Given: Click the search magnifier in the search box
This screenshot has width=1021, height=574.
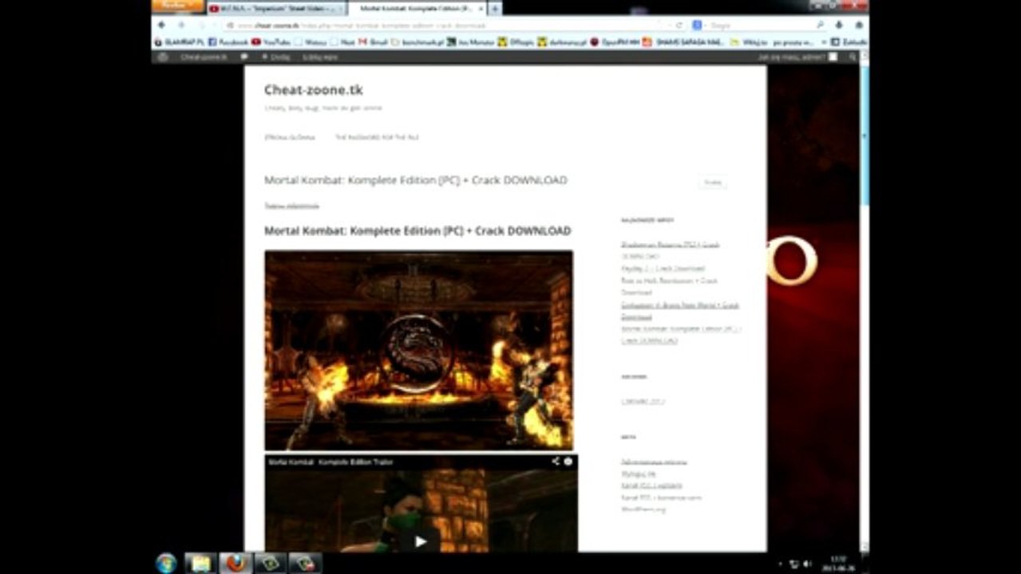Looking at the screenshot, I should [x=821, y=26].
